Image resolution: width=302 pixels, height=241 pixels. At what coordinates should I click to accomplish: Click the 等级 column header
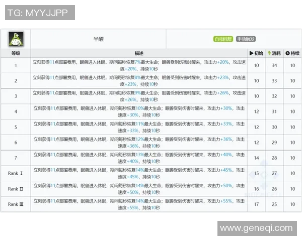(16, 53)
